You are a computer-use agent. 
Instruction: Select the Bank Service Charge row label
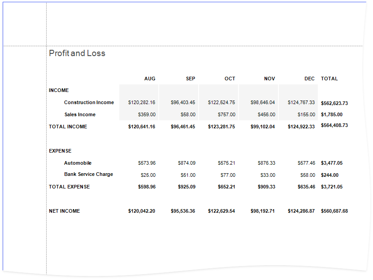(x=88, y=174)
